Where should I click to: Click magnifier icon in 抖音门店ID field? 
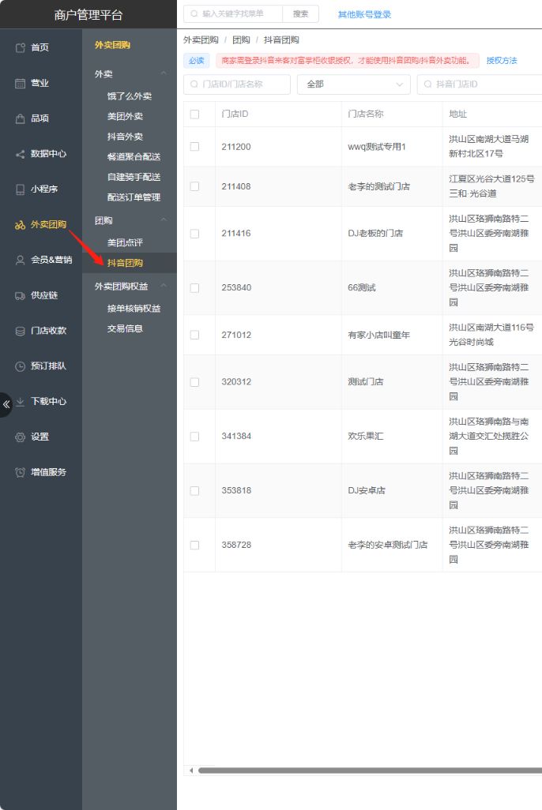point(427,84)
